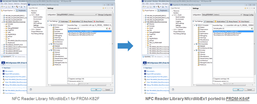
Task: Click hammer build icon in right IDE toolbar
Action: click(x=159, y=7)
